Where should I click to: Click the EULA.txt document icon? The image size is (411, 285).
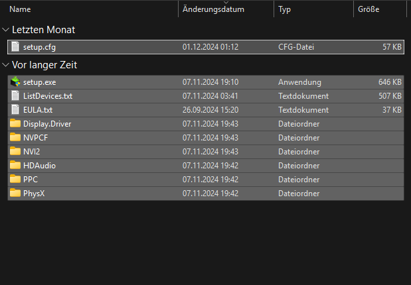pos(16,110)
